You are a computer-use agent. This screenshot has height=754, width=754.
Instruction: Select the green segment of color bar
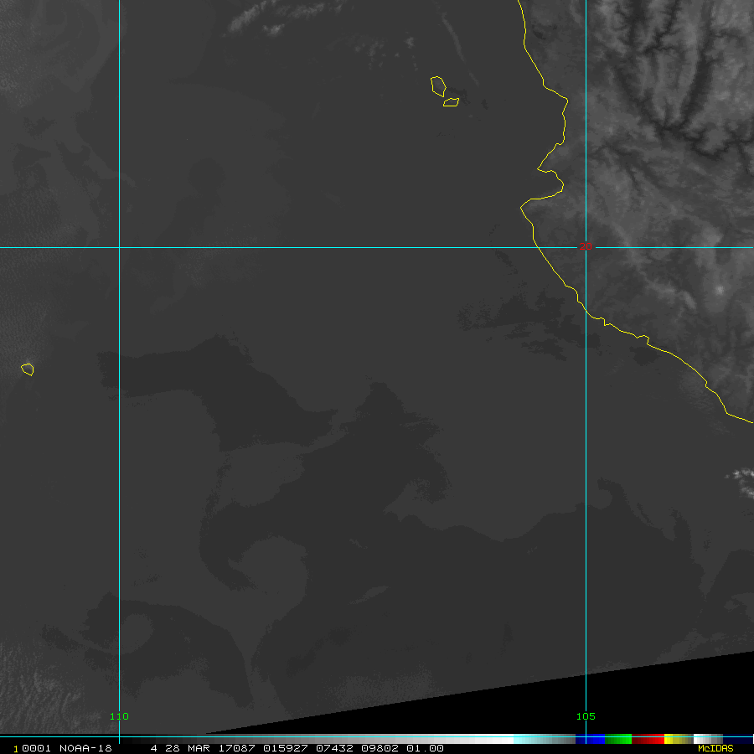pyautogui.click(x=617, y=739)
